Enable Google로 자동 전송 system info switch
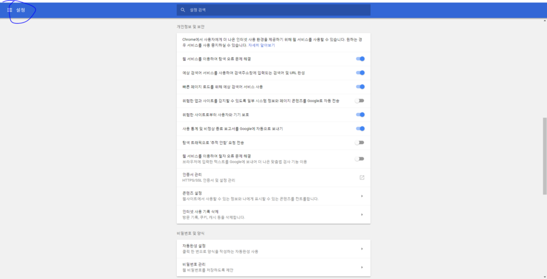 pos(359,101)
